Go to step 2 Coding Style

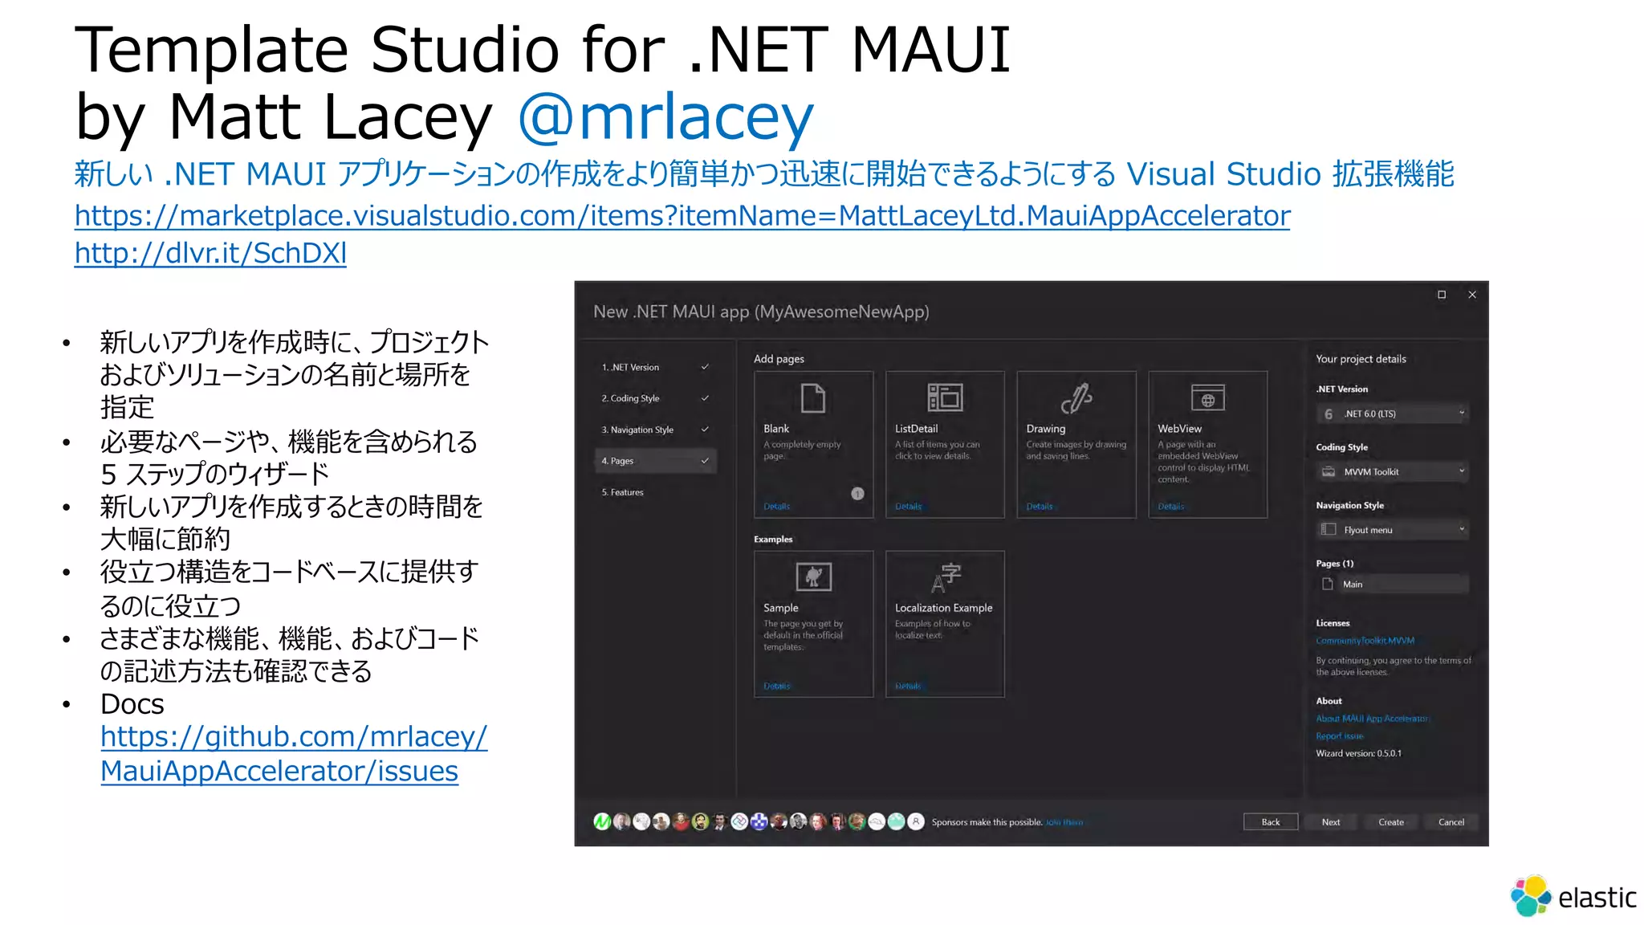point(655,398)
